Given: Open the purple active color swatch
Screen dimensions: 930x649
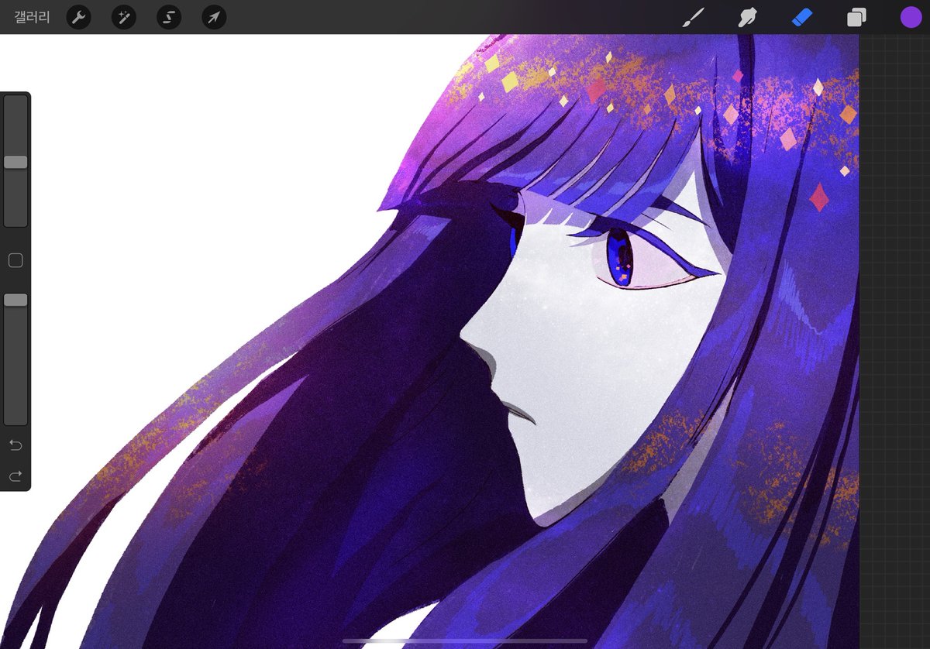Looking at the screenshot, I should (911, 17).
